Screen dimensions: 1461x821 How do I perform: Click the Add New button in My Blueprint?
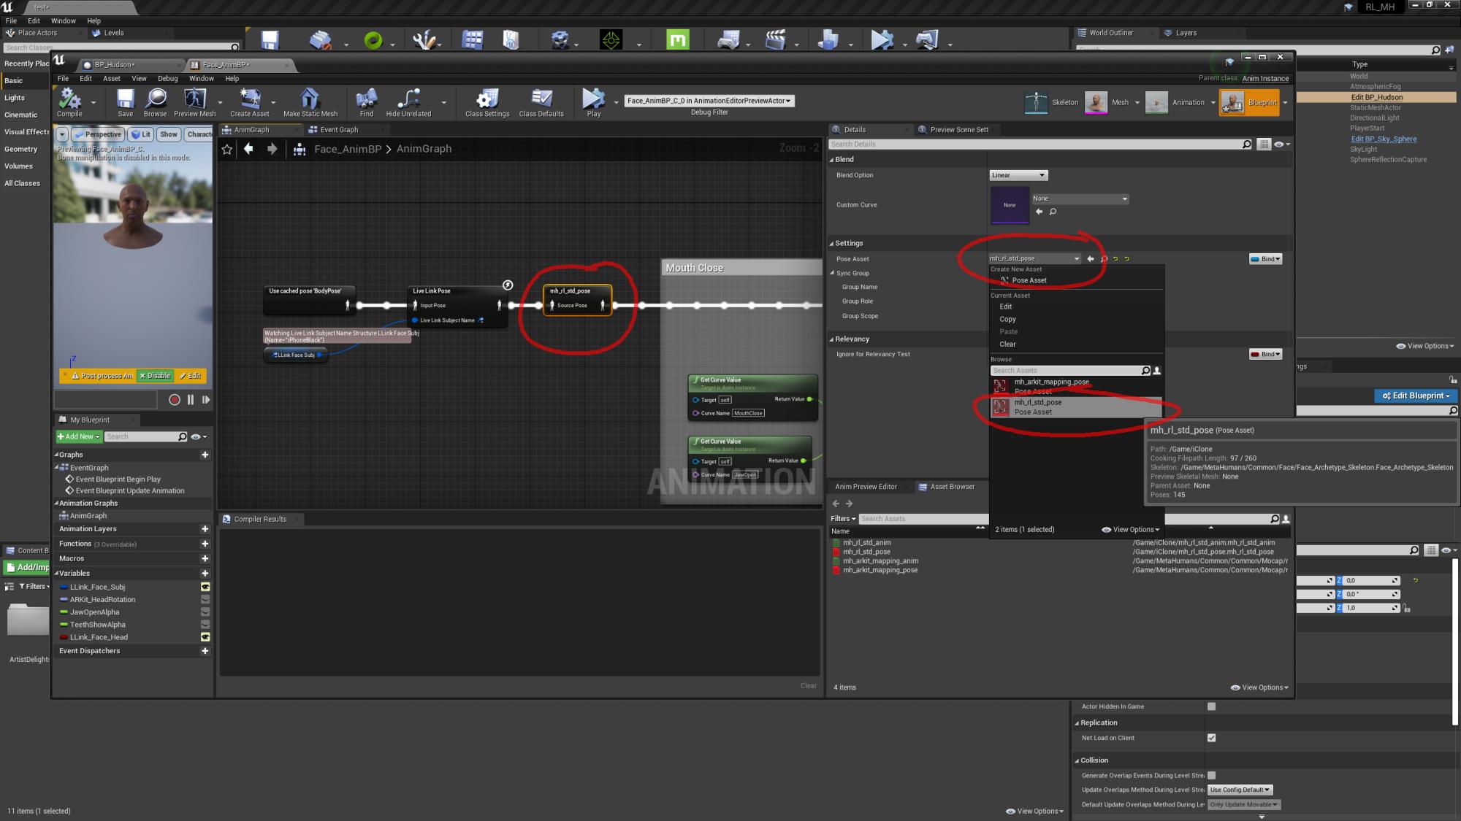pyautogui.click(x=78, y=436)
